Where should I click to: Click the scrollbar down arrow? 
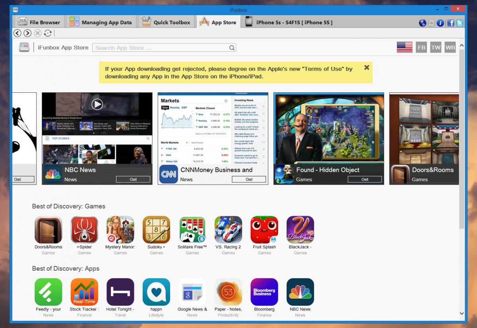pos(461,314)
